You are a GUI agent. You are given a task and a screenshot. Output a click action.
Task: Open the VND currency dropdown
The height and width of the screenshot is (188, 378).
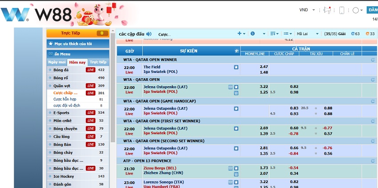pos(307,10)
